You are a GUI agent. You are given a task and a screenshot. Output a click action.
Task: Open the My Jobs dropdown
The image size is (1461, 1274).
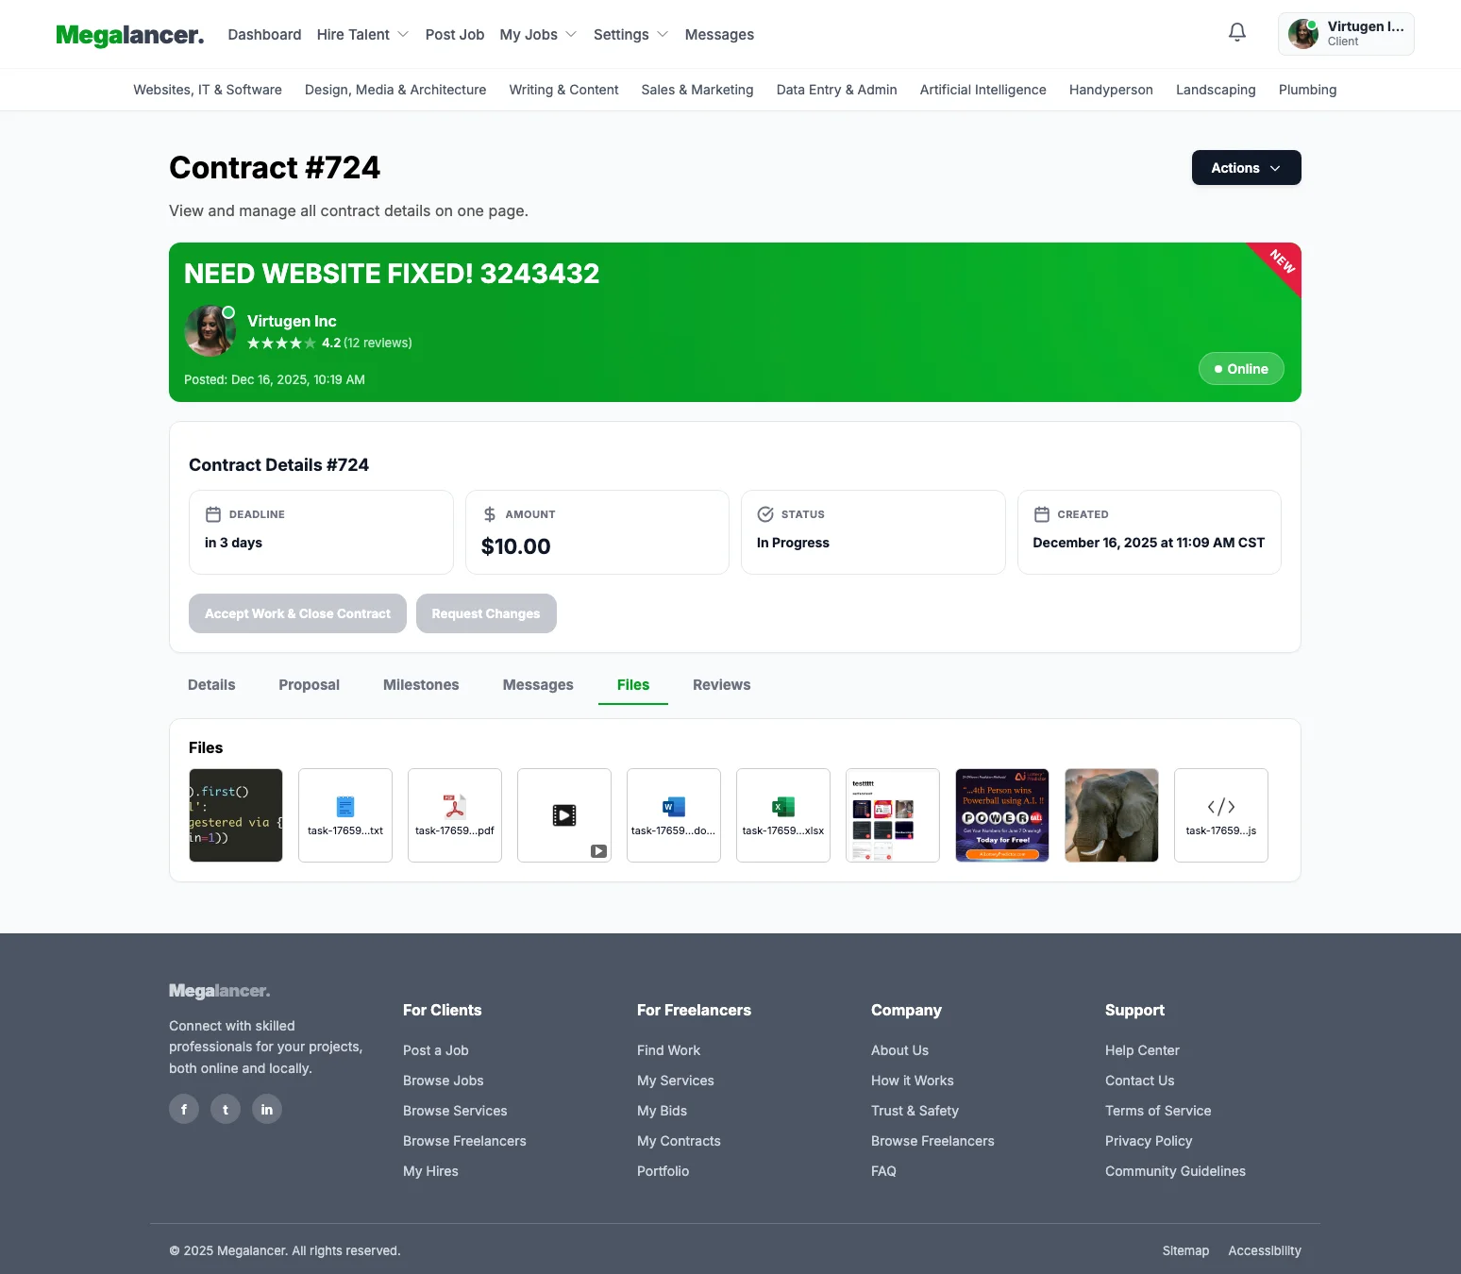[537, 35]
